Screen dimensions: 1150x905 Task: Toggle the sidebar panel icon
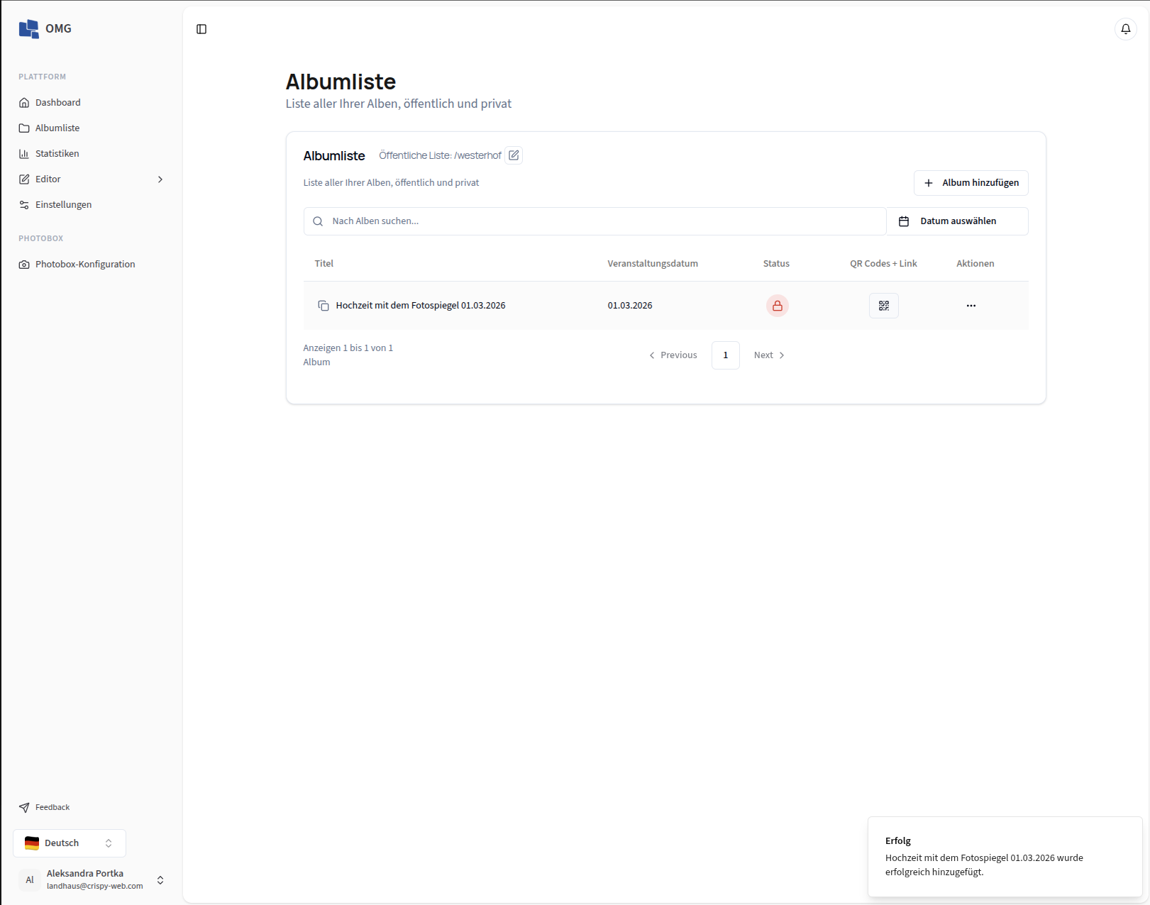click(x=201, y=29)
